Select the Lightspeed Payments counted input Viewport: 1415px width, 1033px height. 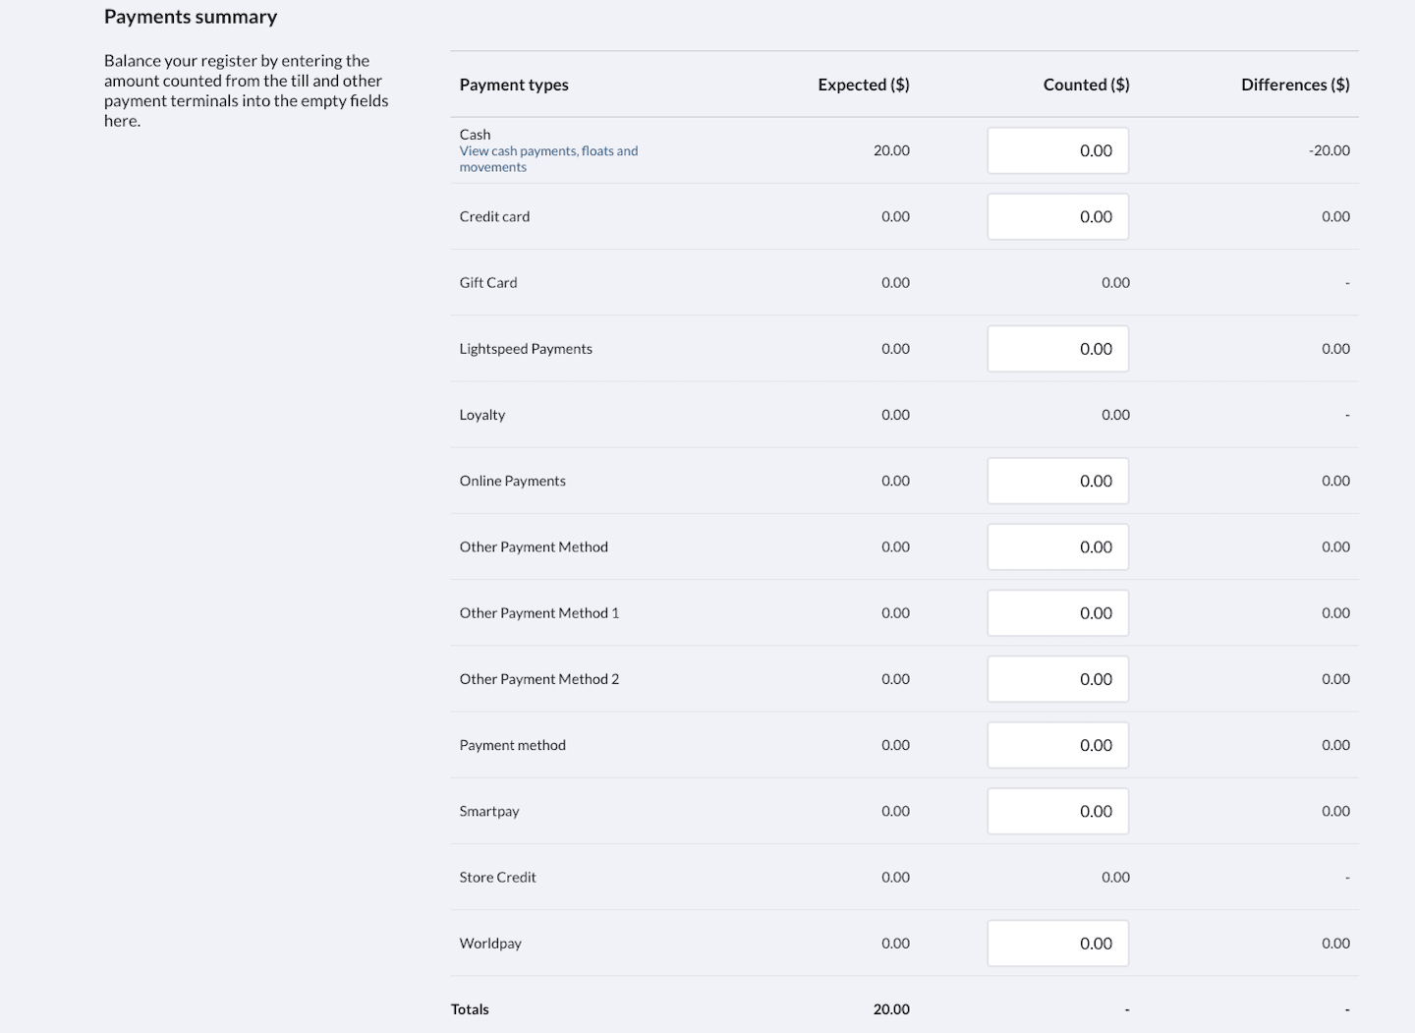coord(1057,348)
